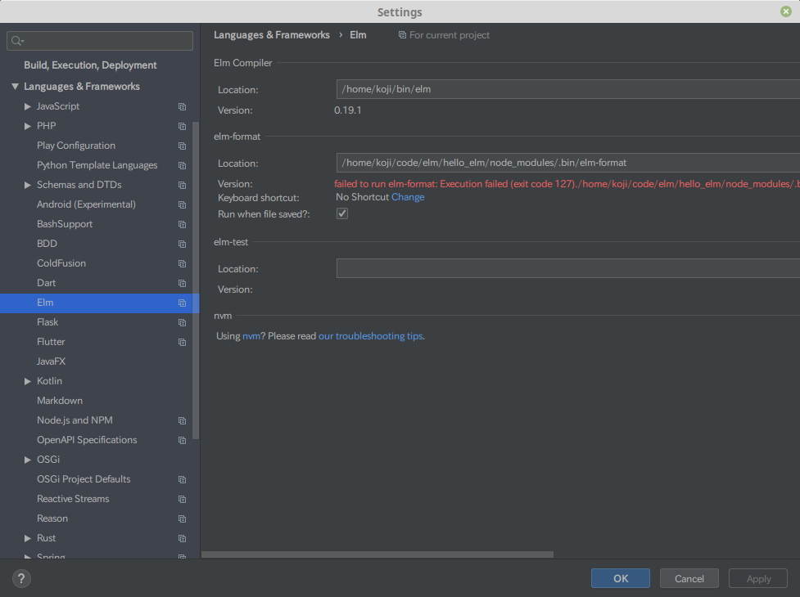Click project-level icon beside Play Configuration
This screenshot has width=800, height=597.
pyautogui.click(x=182, y=146)
